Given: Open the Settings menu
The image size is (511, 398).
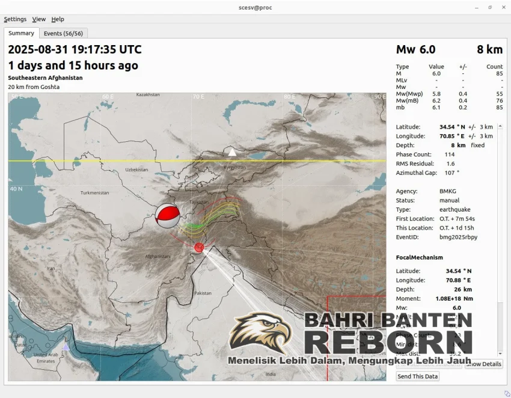Looking at the screenshot, I should tap(15, 19).
